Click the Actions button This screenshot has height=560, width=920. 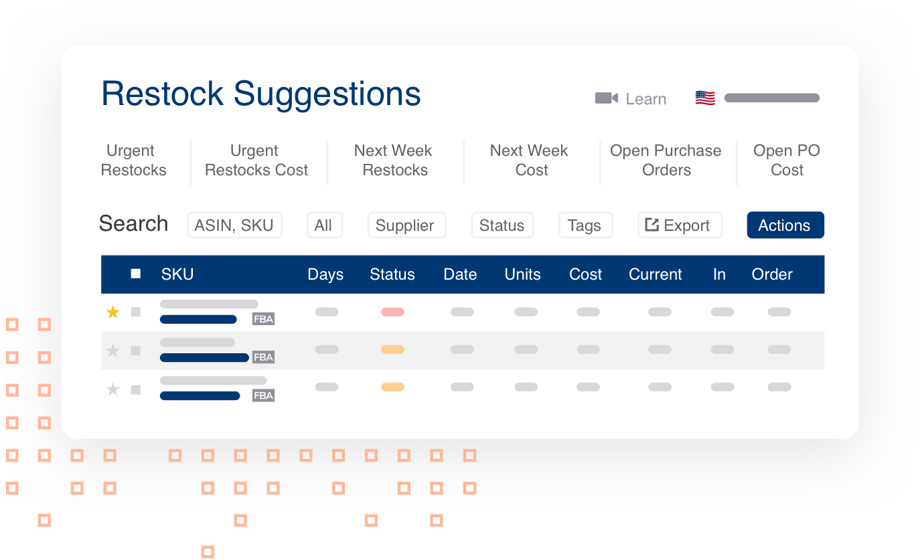(x=785, y=225)
